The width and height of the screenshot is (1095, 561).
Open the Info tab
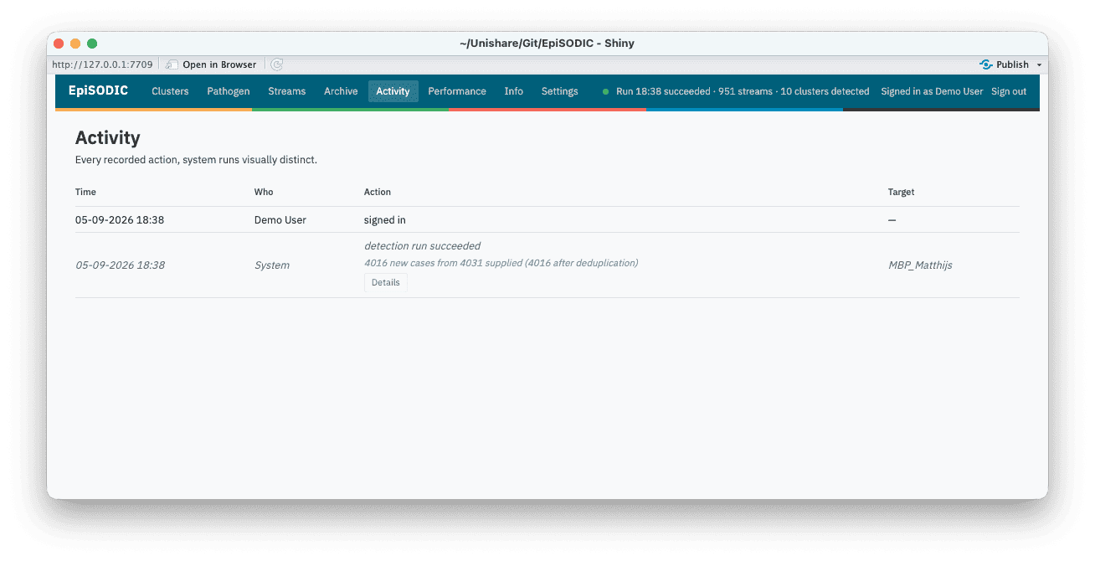(x=514, y=91)
